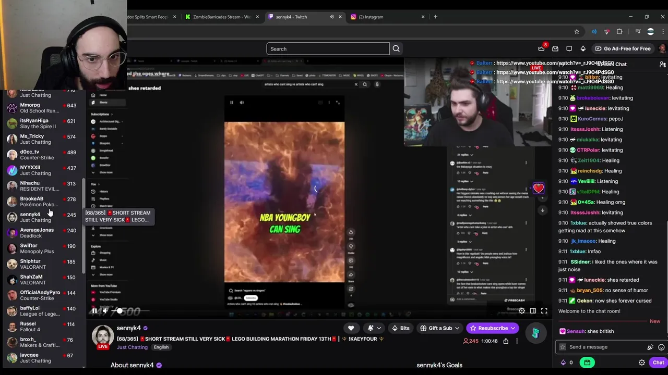Select Shiphtur VALORANT channel
668x375 pixels.
pos(42,264)
